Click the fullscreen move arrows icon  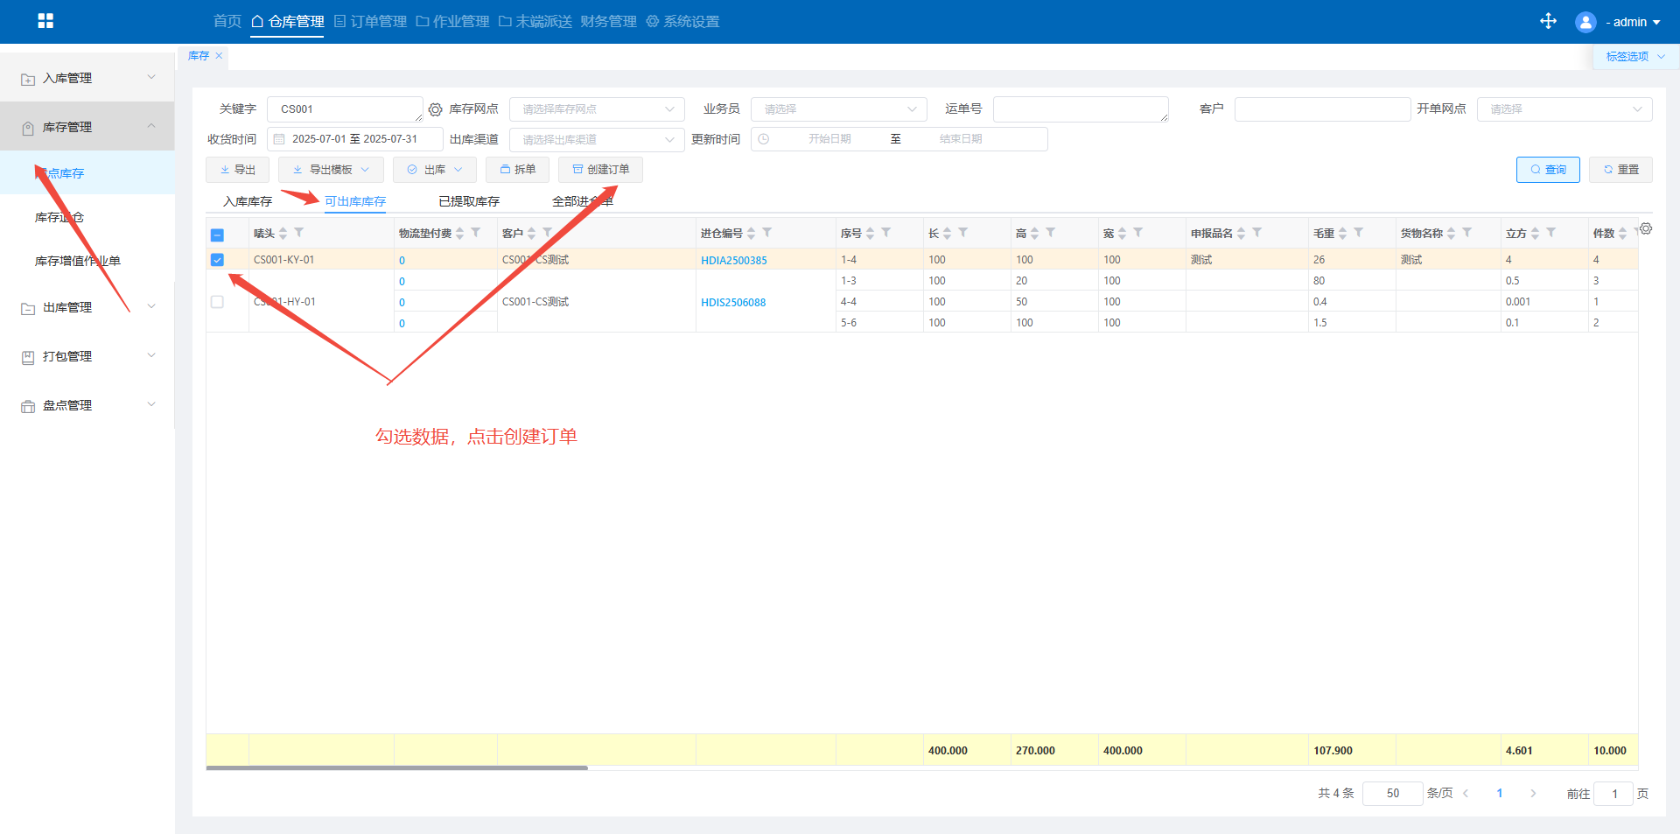pos(1548,21)
